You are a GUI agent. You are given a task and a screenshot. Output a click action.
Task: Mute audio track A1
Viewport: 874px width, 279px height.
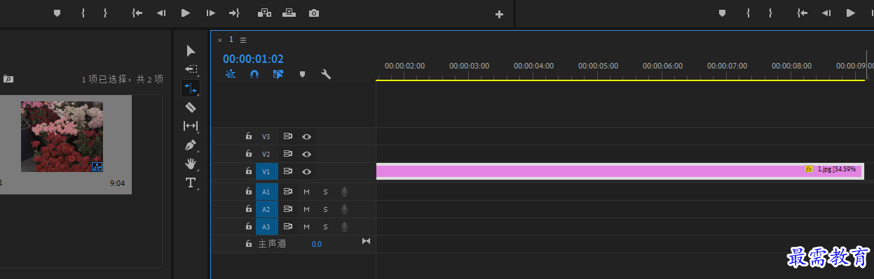306,191
